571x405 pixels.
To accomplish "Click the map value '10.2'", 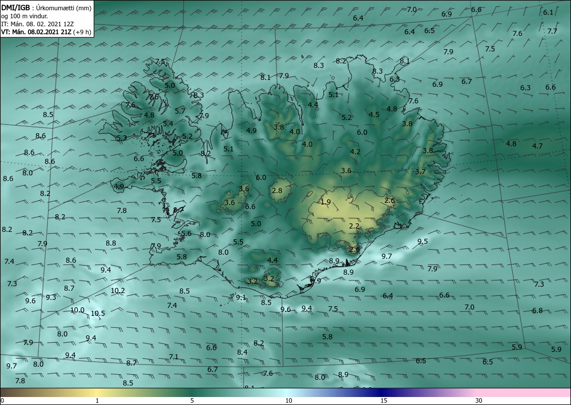I will tap(118, 291).
